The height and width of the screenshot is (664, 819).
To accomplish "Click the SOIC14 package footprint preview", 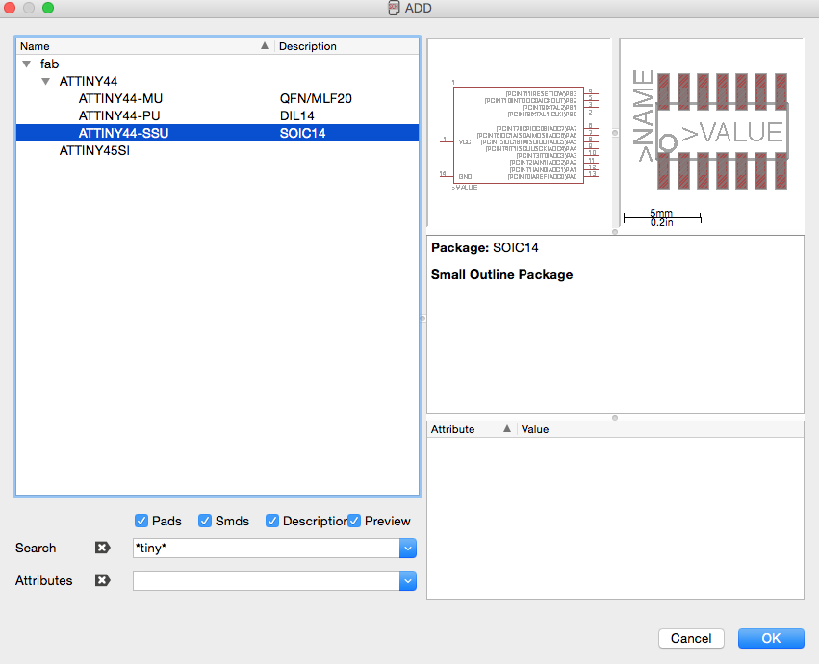I will 711,134.
